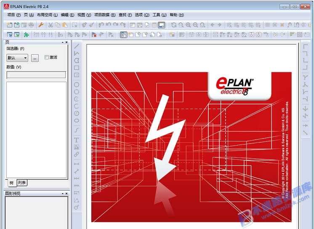Select the Spline curve tool
This screenshot has width=314, height=229.
tap(77, 130)
